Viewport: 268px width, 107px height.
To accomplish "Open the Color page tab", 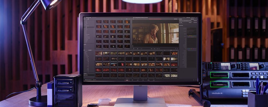I will click(x=143, y=80).
